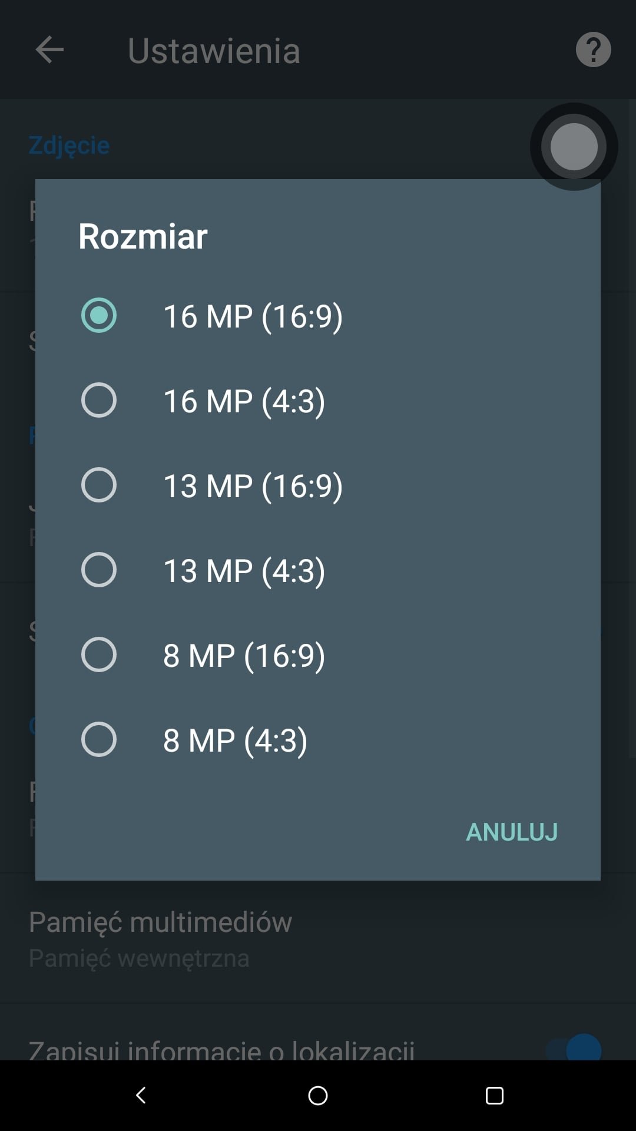636x1131 pixels.
Task: Tap the Android home circle button
Action: (x=318, y=1095)
